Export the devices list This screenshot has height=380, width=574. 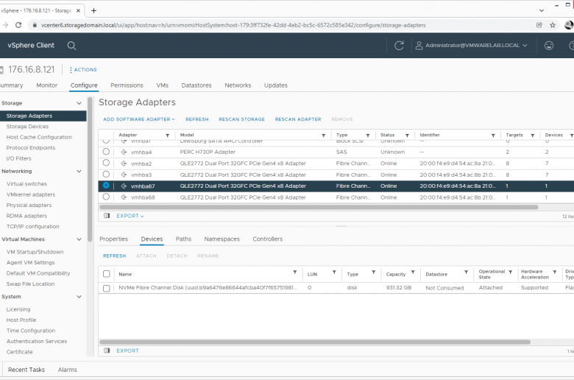[127, 351]
